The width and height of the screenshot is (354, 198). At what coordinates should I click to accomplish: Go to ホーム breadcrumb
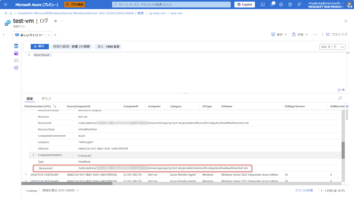pos(8,13)
